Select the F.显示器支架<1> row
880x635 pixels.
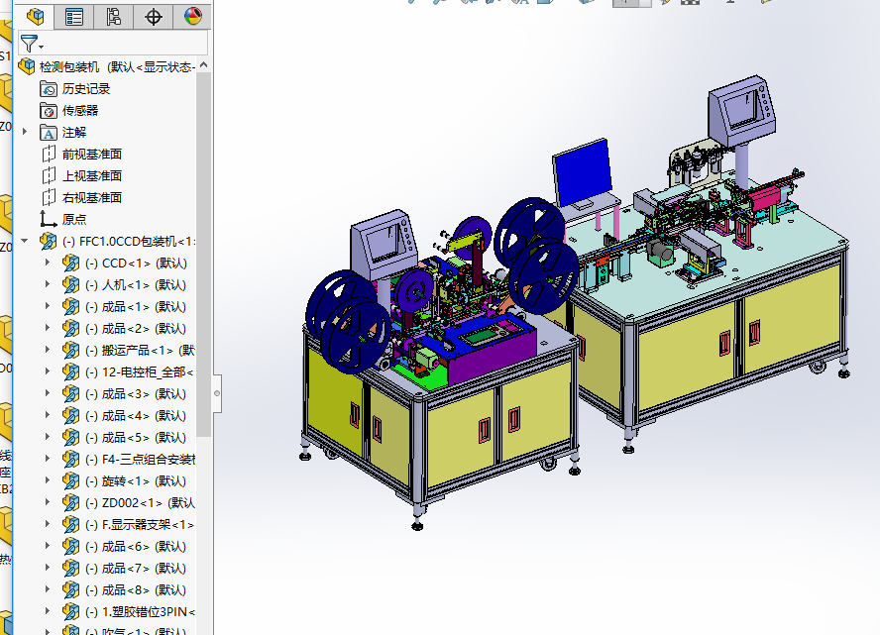tap(140, 524)
